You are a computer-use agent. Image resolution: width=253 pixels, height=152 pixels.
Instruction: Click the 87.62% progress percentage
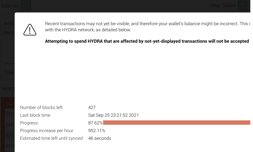(95, 123)
